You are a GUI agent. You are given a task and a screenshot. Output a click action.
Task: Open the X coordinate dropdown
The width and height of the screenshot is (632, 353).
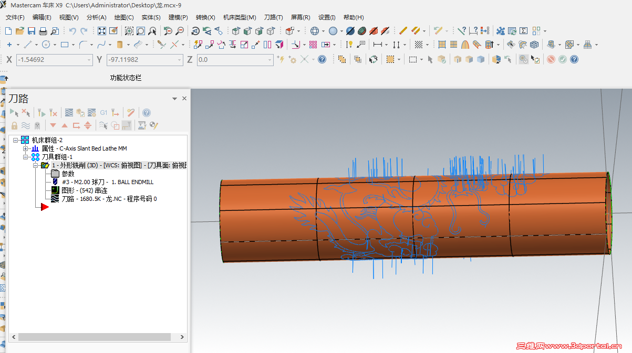click(x=89, y=60)
